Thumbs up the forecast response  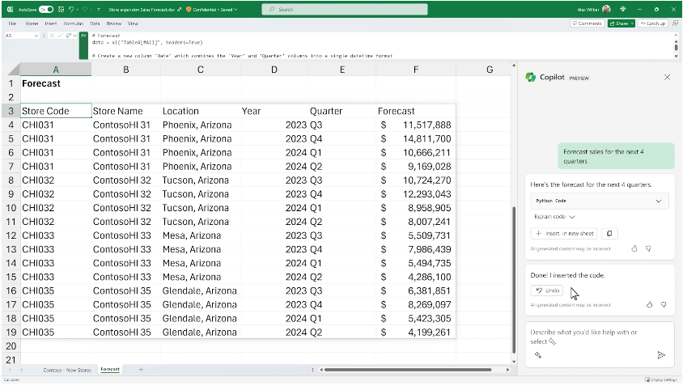point(634,248)
